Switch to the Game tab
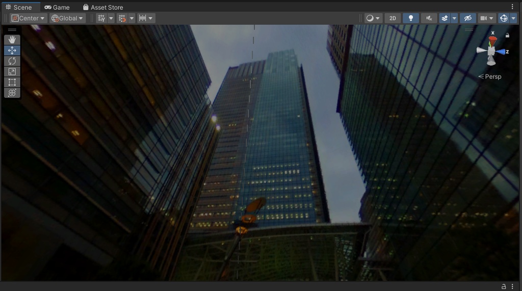522x291 pixels. click(57, 7)
